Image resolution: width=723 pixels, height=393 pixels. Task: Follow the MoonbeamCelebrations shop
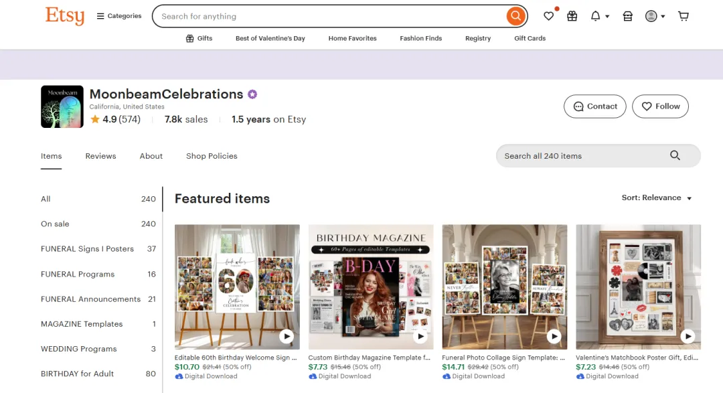660,106
